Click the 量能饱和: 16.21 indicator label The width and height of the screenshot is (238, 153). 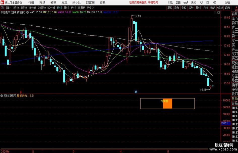26,96
